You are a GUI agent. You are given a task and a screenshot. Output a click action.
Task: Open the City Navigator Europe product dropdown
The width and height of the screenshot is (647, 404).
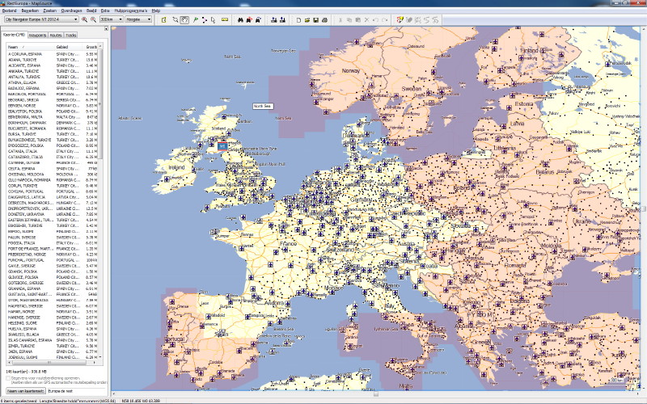41,19
